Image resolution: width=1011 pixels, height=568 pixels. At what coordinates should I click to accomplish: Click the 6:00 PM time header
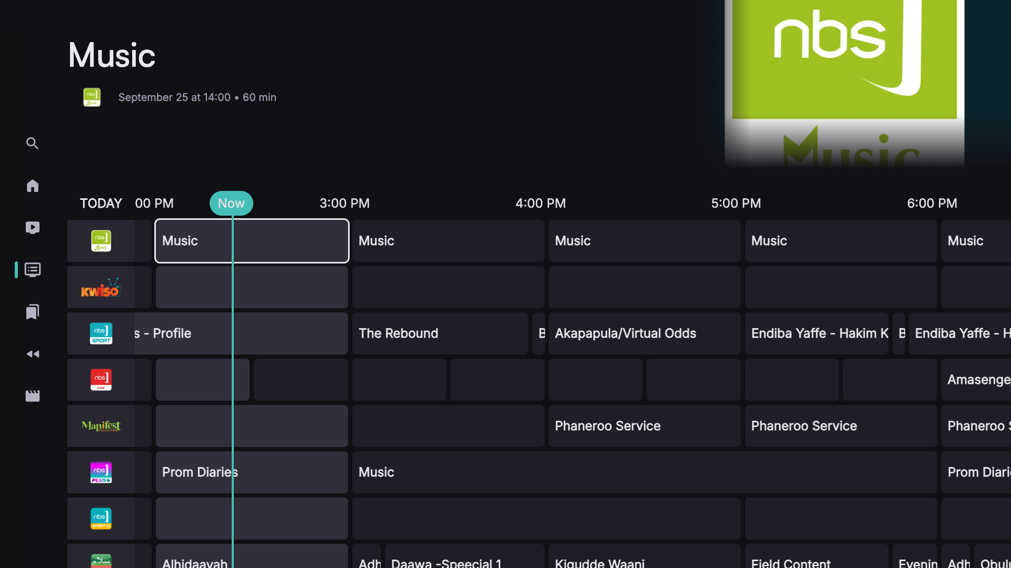tap(932, 203)
